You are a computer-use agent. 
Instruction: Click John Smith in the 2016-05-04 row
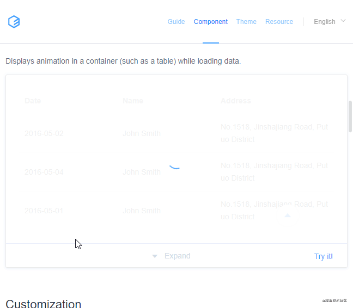click(x=142, y=172)
